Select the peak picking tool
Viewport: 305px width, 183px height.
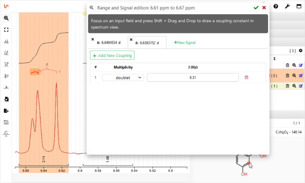pos(6,41)
